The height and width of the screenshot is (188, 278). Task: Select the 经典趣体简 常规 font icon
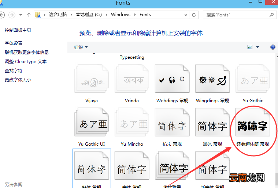pyautogui.click(x=253, y=122)
